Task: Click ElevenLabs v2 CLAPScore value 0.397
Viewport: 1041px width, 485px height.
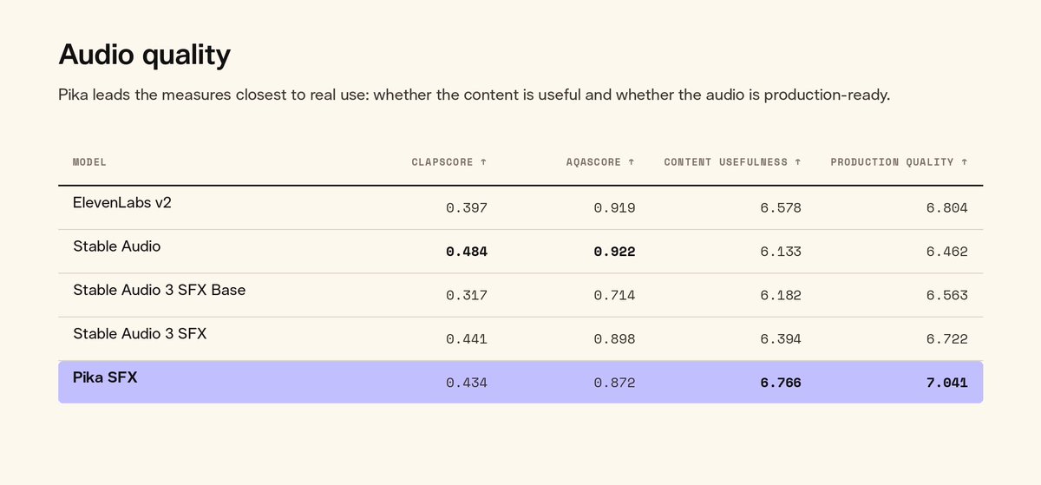Action: (467, 208)
